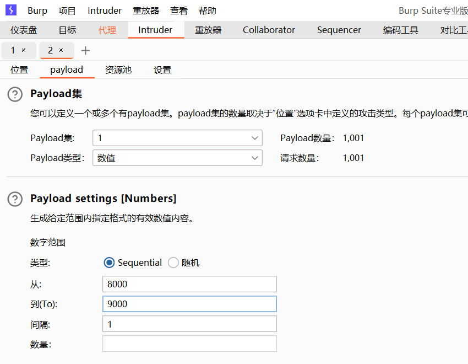
Task: Click the 请求数量 value 1,001
Action: pos(353,158)
